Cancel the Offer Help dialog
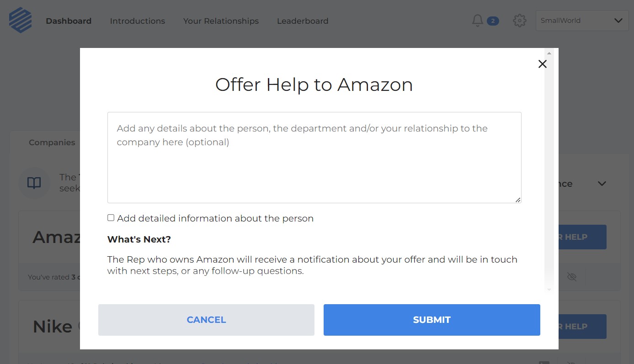 pyautogui.click(x=206, y=320)
